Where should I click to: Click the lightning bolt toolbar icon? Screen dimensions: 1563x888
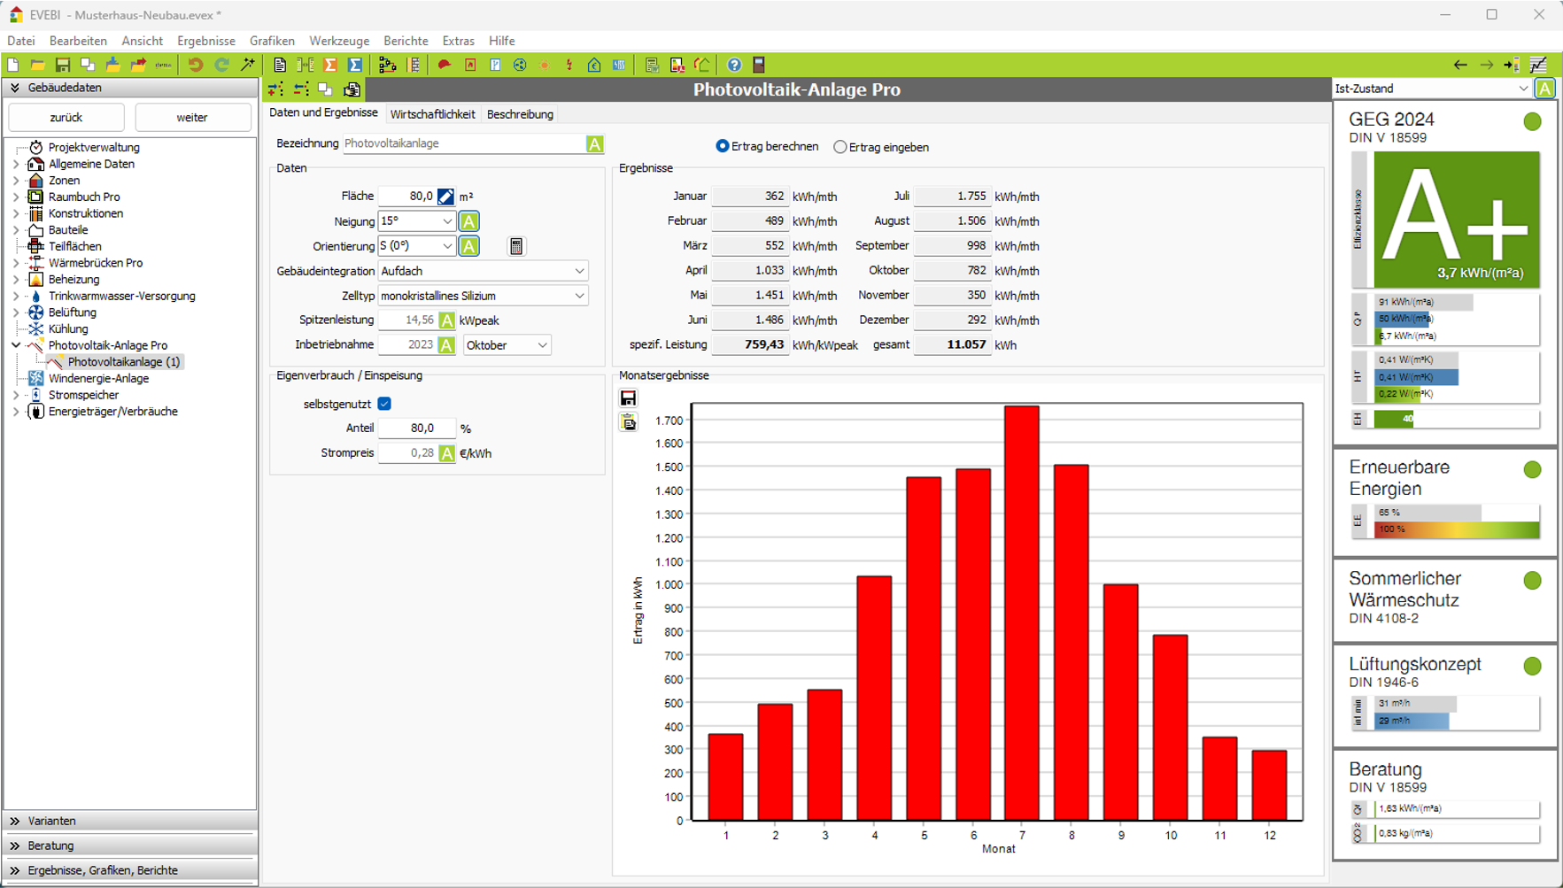[x=569, y=65]
